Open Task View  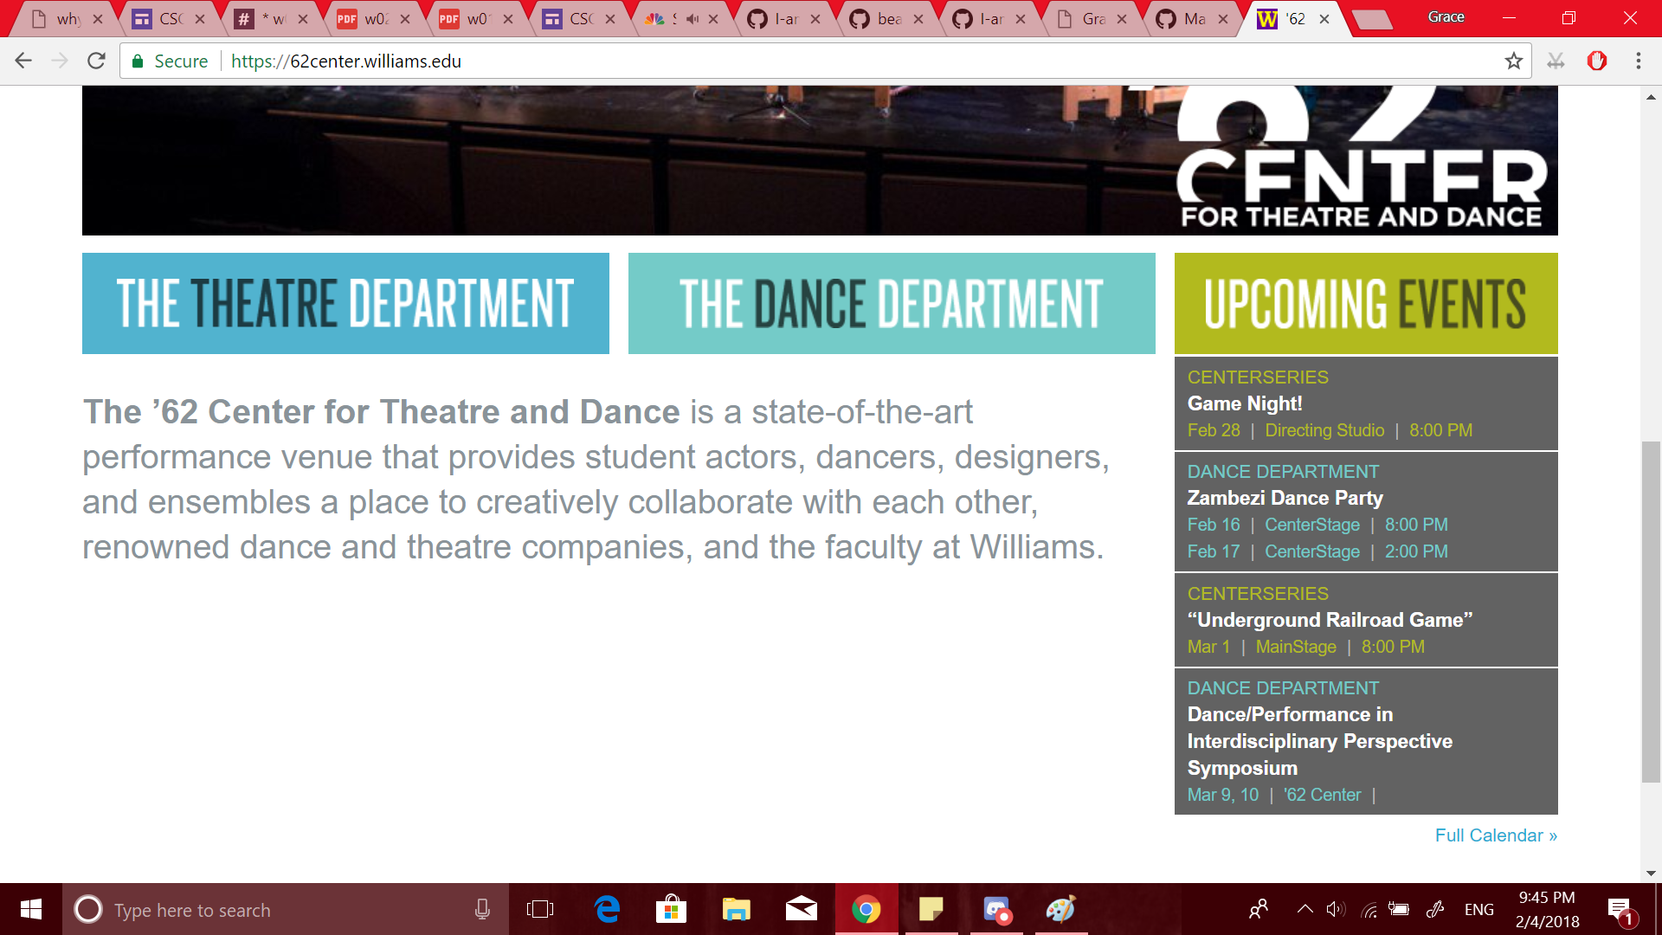[x=540, y=909]
